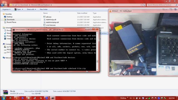Click the Open toolbar button
178x100 pixels.
coord(18,9)
